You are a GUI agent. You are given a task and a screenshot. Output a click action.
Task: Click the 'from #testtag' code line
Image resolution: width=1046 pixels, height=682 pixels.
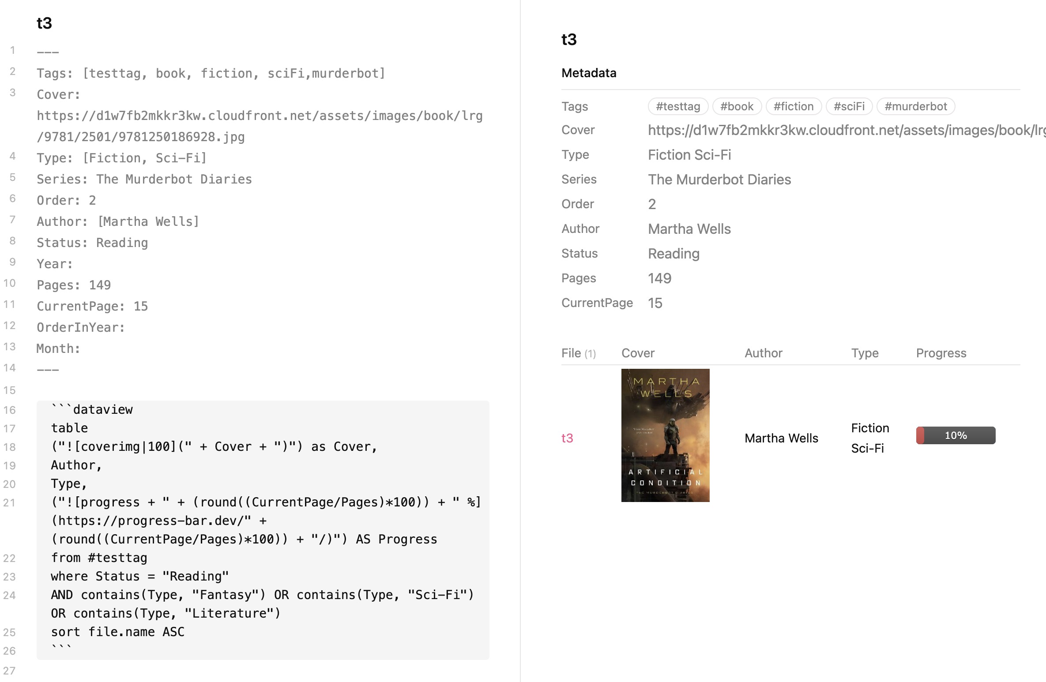(x=99, y=558)
